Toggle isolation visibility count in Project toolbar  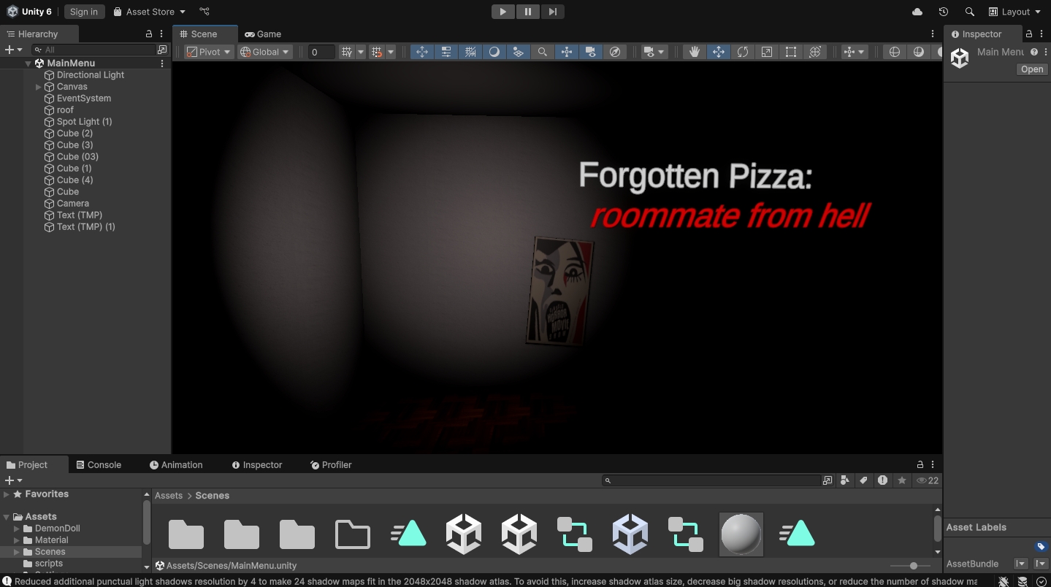[x=927, y=480]
